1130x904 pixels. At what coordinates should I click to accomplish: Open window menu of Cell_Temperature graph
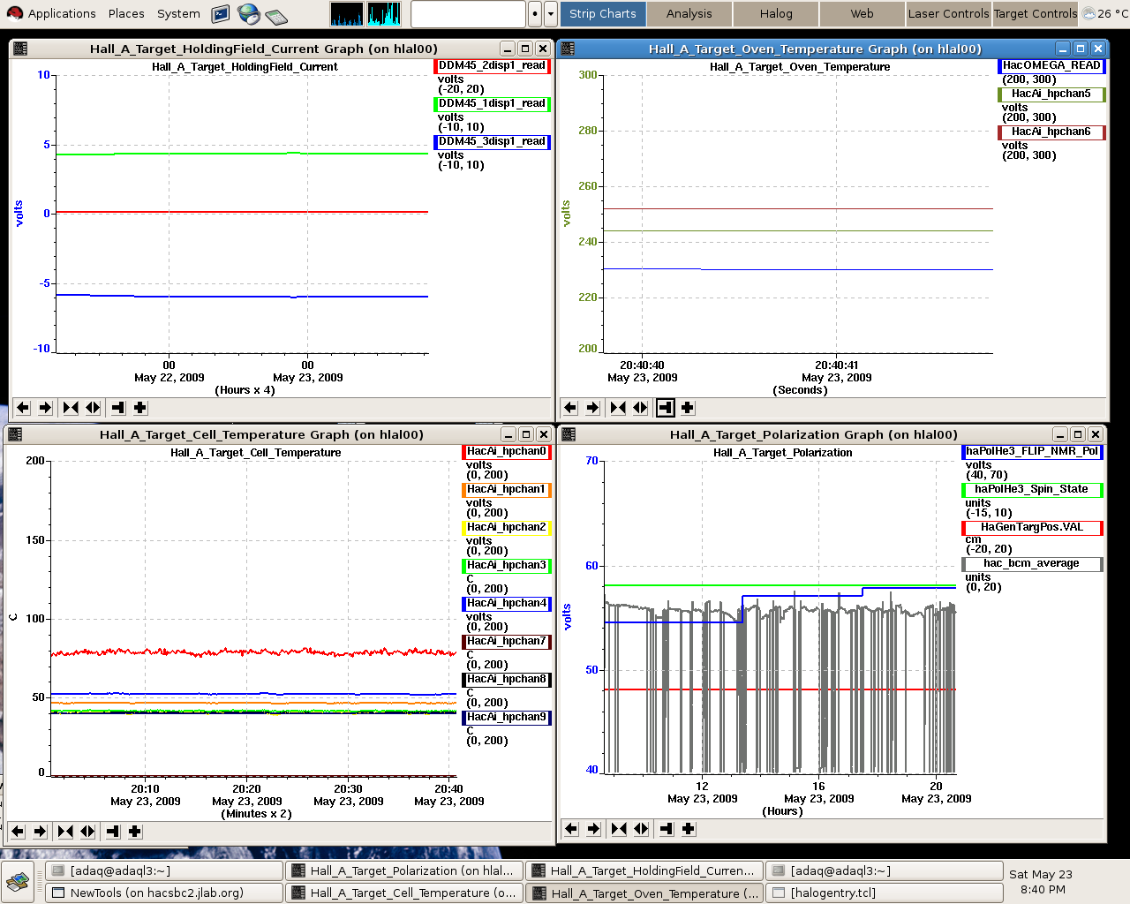(x=15, y=434)
